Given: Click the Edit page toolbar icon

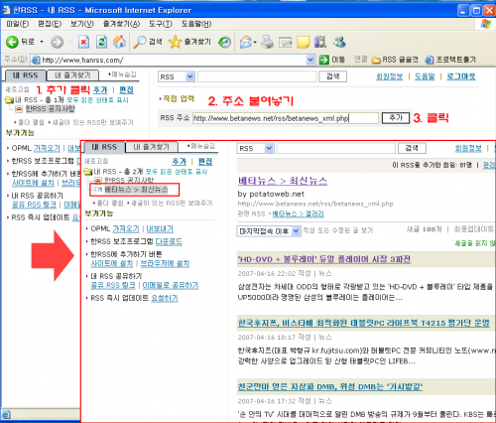Looking at the screenshot, I should 285,42.
